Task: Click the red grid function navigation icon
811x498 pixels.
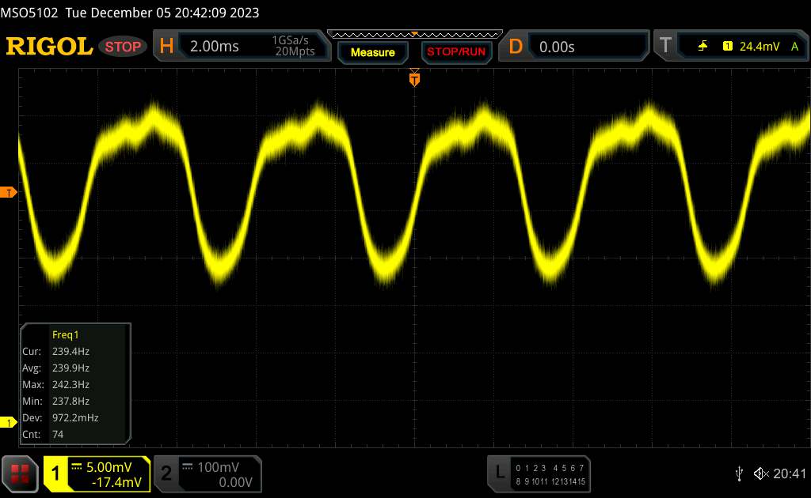Action: click(20, 473)
